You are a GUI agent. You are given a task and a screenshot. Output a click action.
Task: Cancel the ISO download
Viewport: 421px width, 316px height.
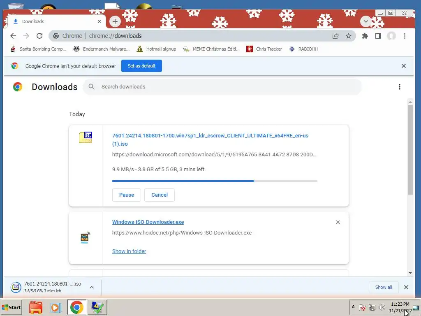point(160,195)
